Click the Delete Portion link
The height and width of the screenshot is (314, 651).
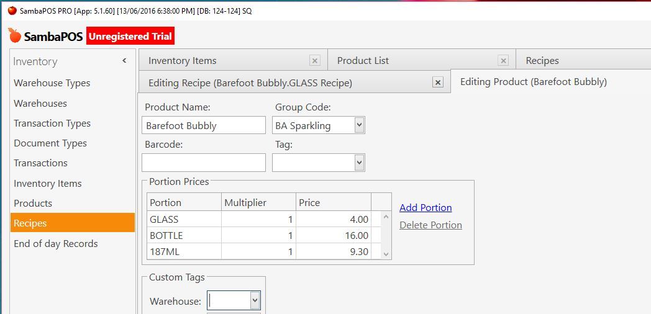430,225
